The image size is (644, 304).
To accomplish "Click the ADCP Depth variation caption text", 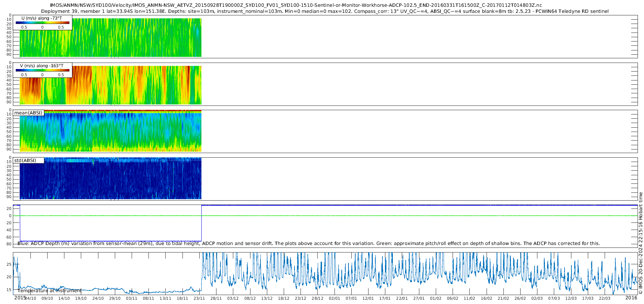I will point(308,244).
